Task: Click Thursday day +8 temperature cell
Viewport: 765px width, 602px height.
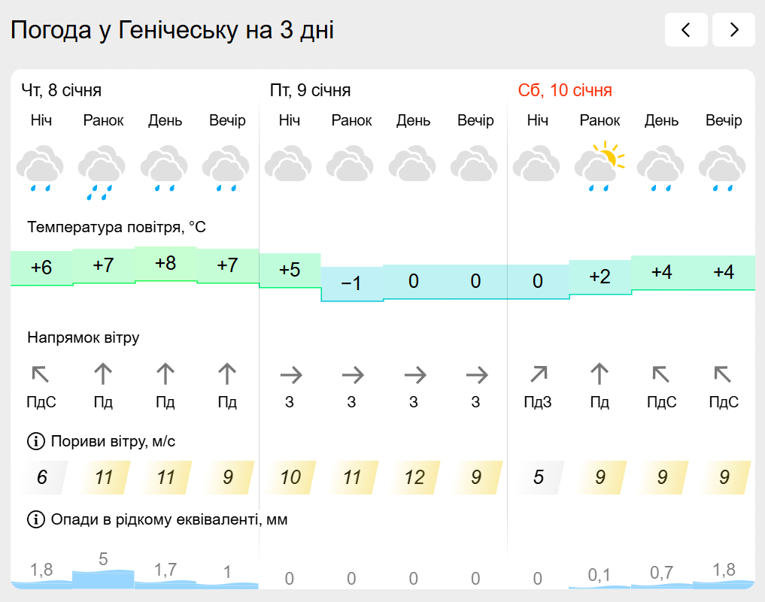Action: pyautogui.click(x=165, y=264)
